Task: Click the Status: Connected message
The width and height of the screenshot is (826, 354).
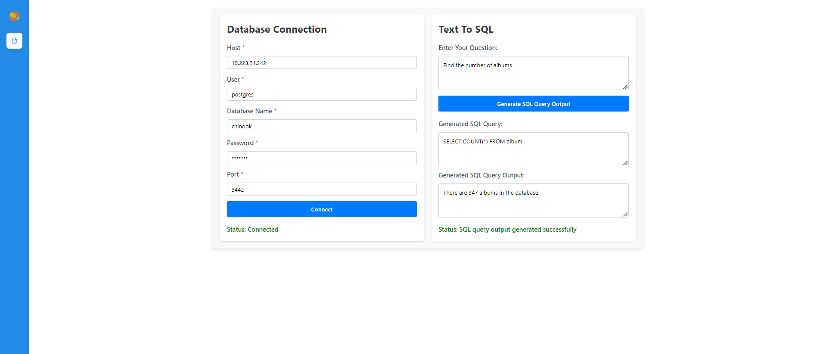Action: pyautogui.click(x=252, y=230)
